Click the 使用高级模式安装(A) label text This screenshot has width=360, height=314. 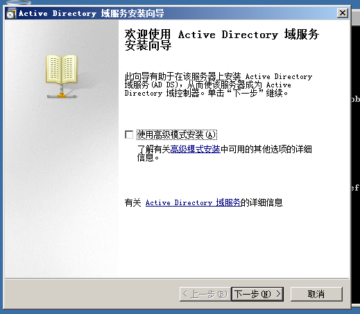click(x=177, y=134)
